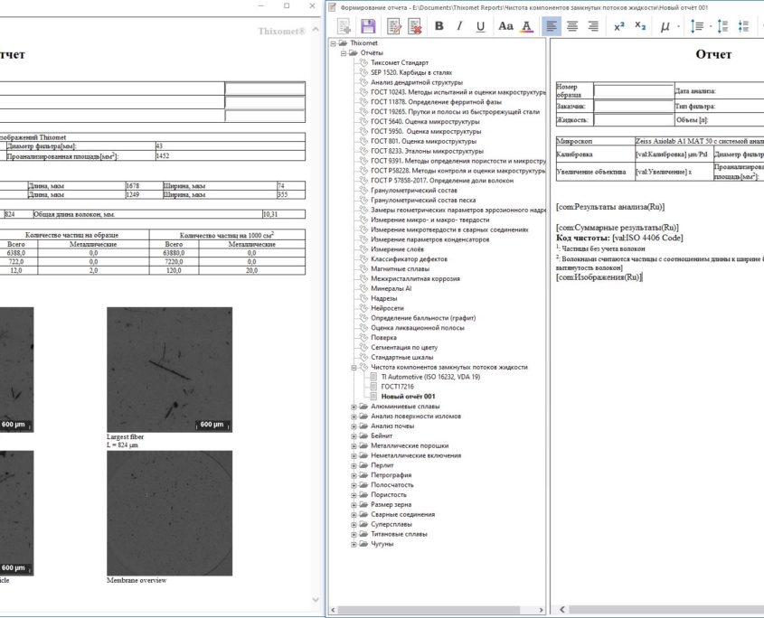Image resolution: width=764 pixels, height=618 pixels.
Task: Apply superscript formatting
Action: [618, 26]
